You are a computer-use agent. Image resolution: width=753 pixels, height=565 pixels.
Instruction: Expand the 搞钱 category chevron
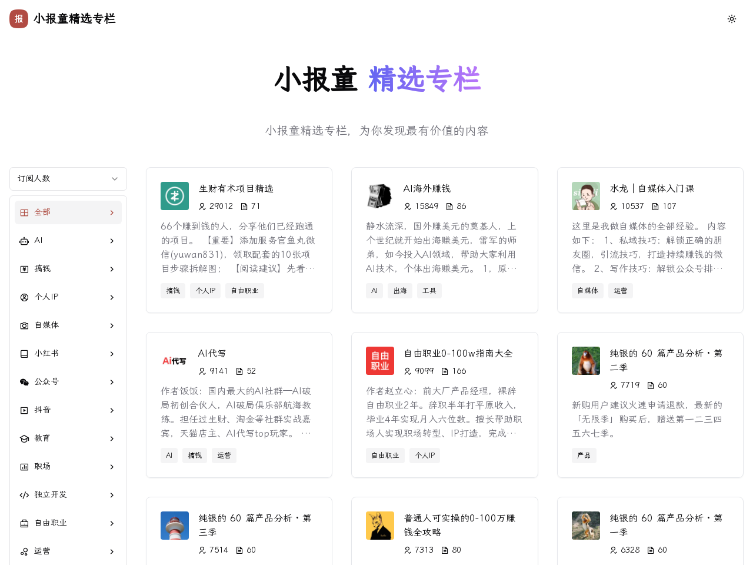112,269
